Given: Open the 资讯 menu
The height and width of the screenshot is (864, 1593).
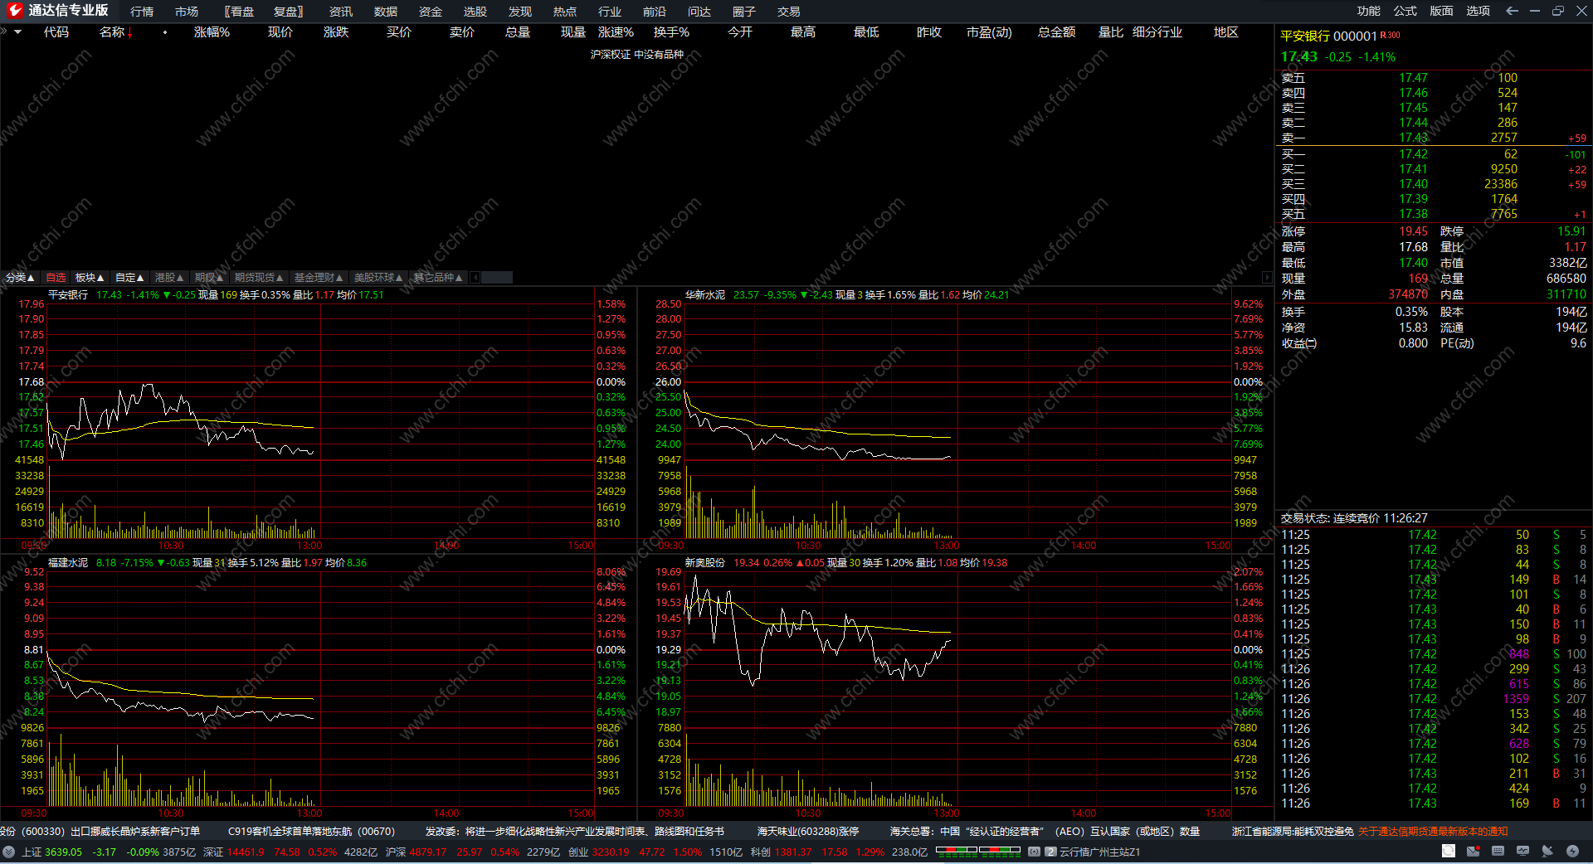Looking at the screenshot, I should tap(341, 12).
